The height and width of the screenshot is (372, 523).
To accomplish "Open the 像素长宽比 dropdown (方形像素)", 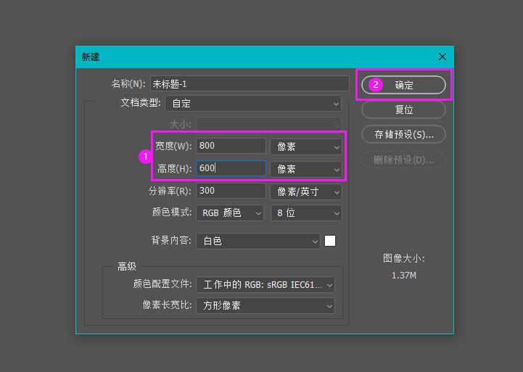I will click(x=265, y=306).
